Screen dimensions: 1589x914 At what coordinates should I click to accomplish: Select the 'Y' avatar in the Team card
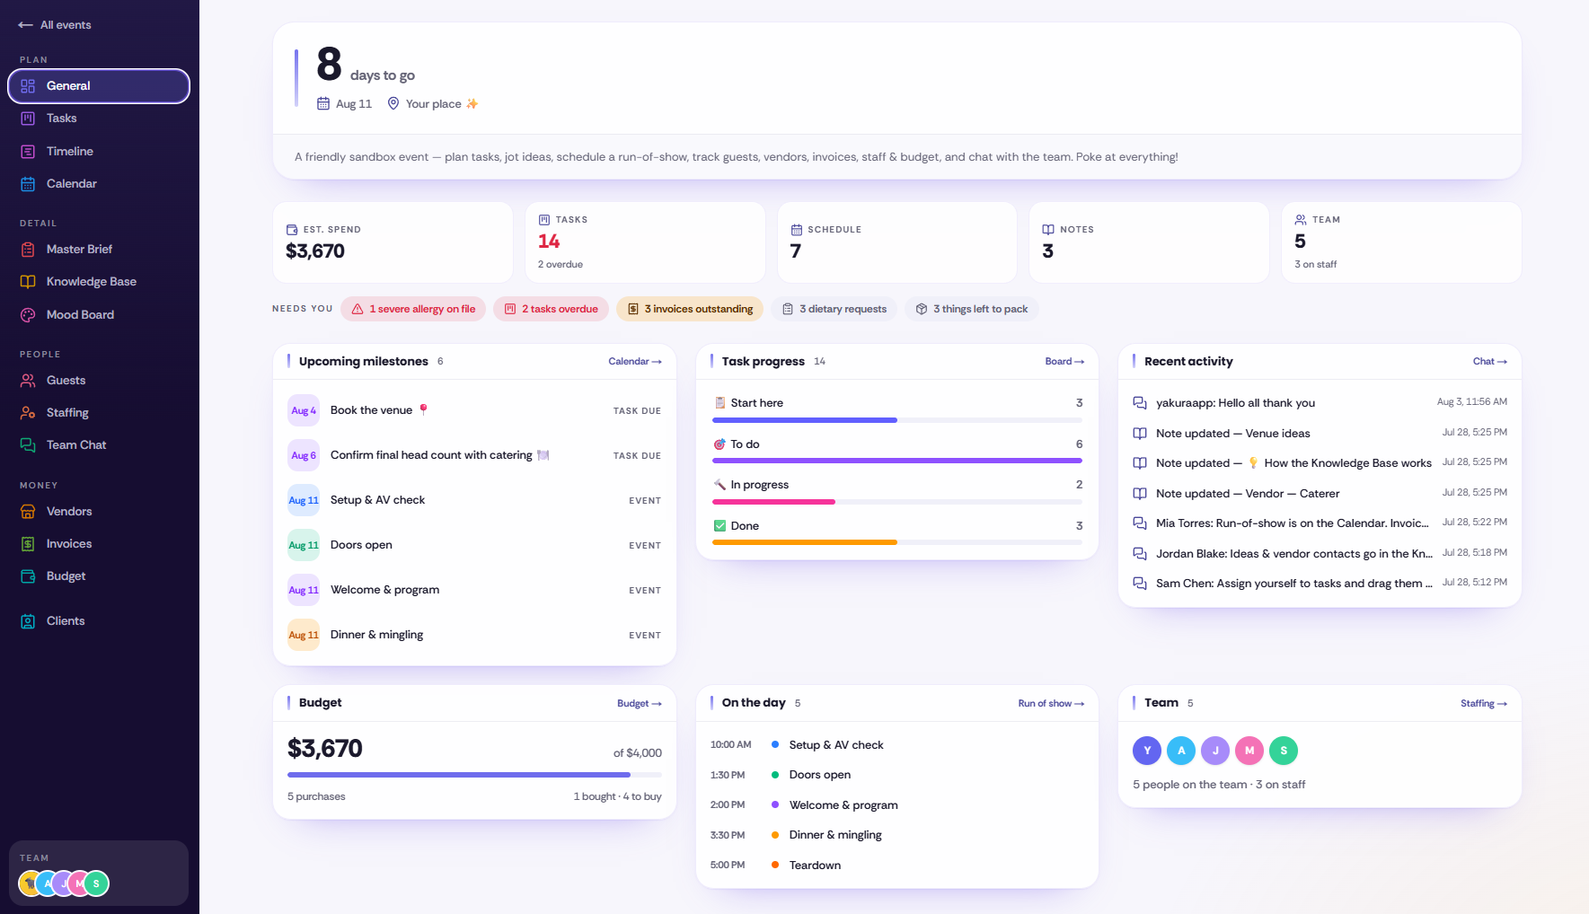pyautogui.click(x=1147, y=751)
